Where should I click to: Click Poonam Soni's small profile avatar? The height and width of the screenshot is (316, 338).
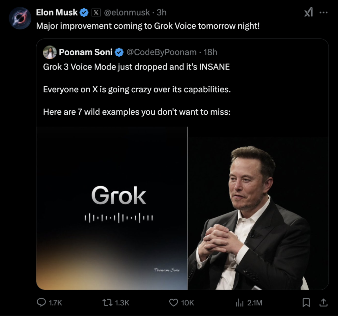pos(50,52)
